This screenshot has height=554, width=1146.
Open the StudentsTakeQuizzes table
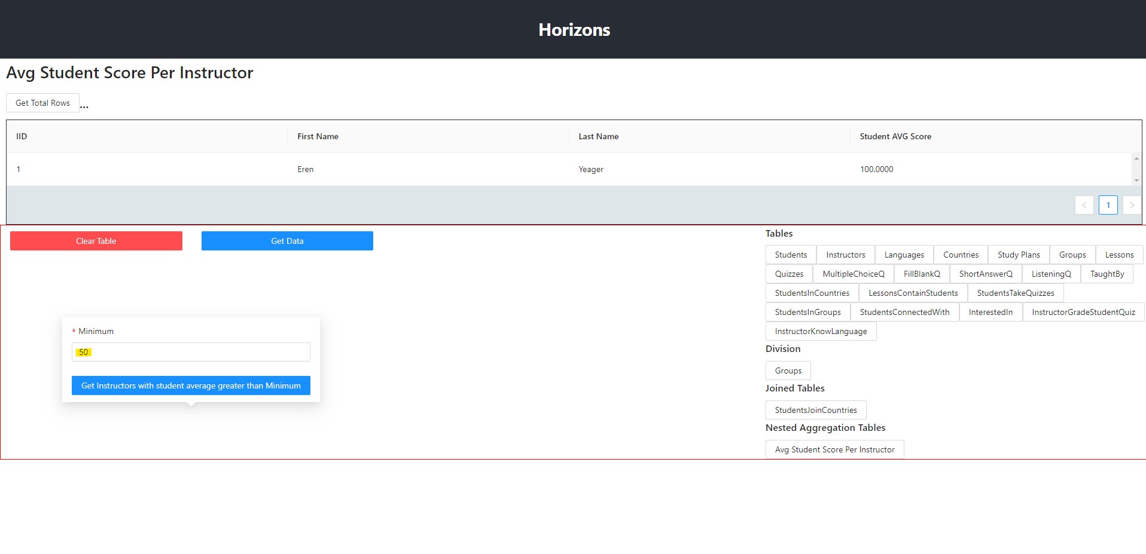click(1015, 293)
